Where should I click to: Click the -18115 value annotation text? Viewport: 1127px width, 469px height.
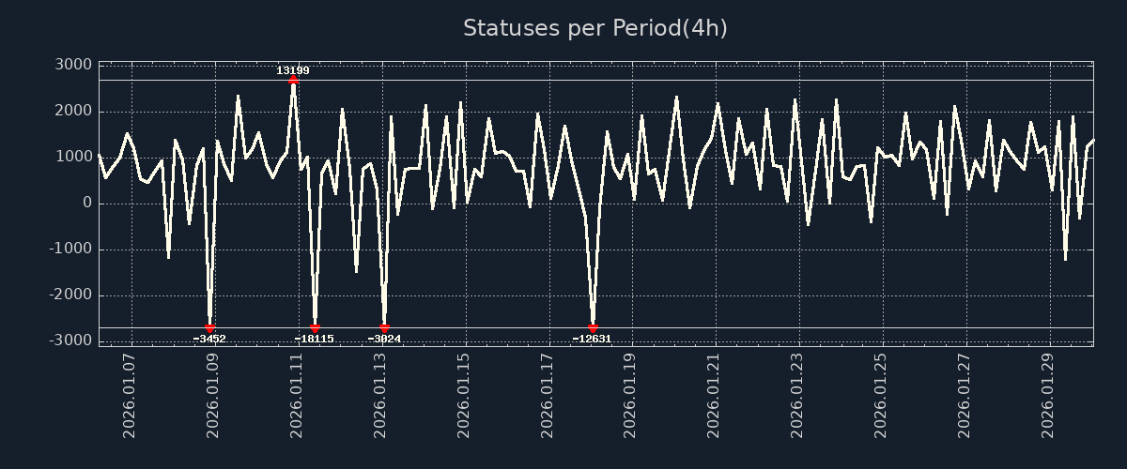click(314, 339)
